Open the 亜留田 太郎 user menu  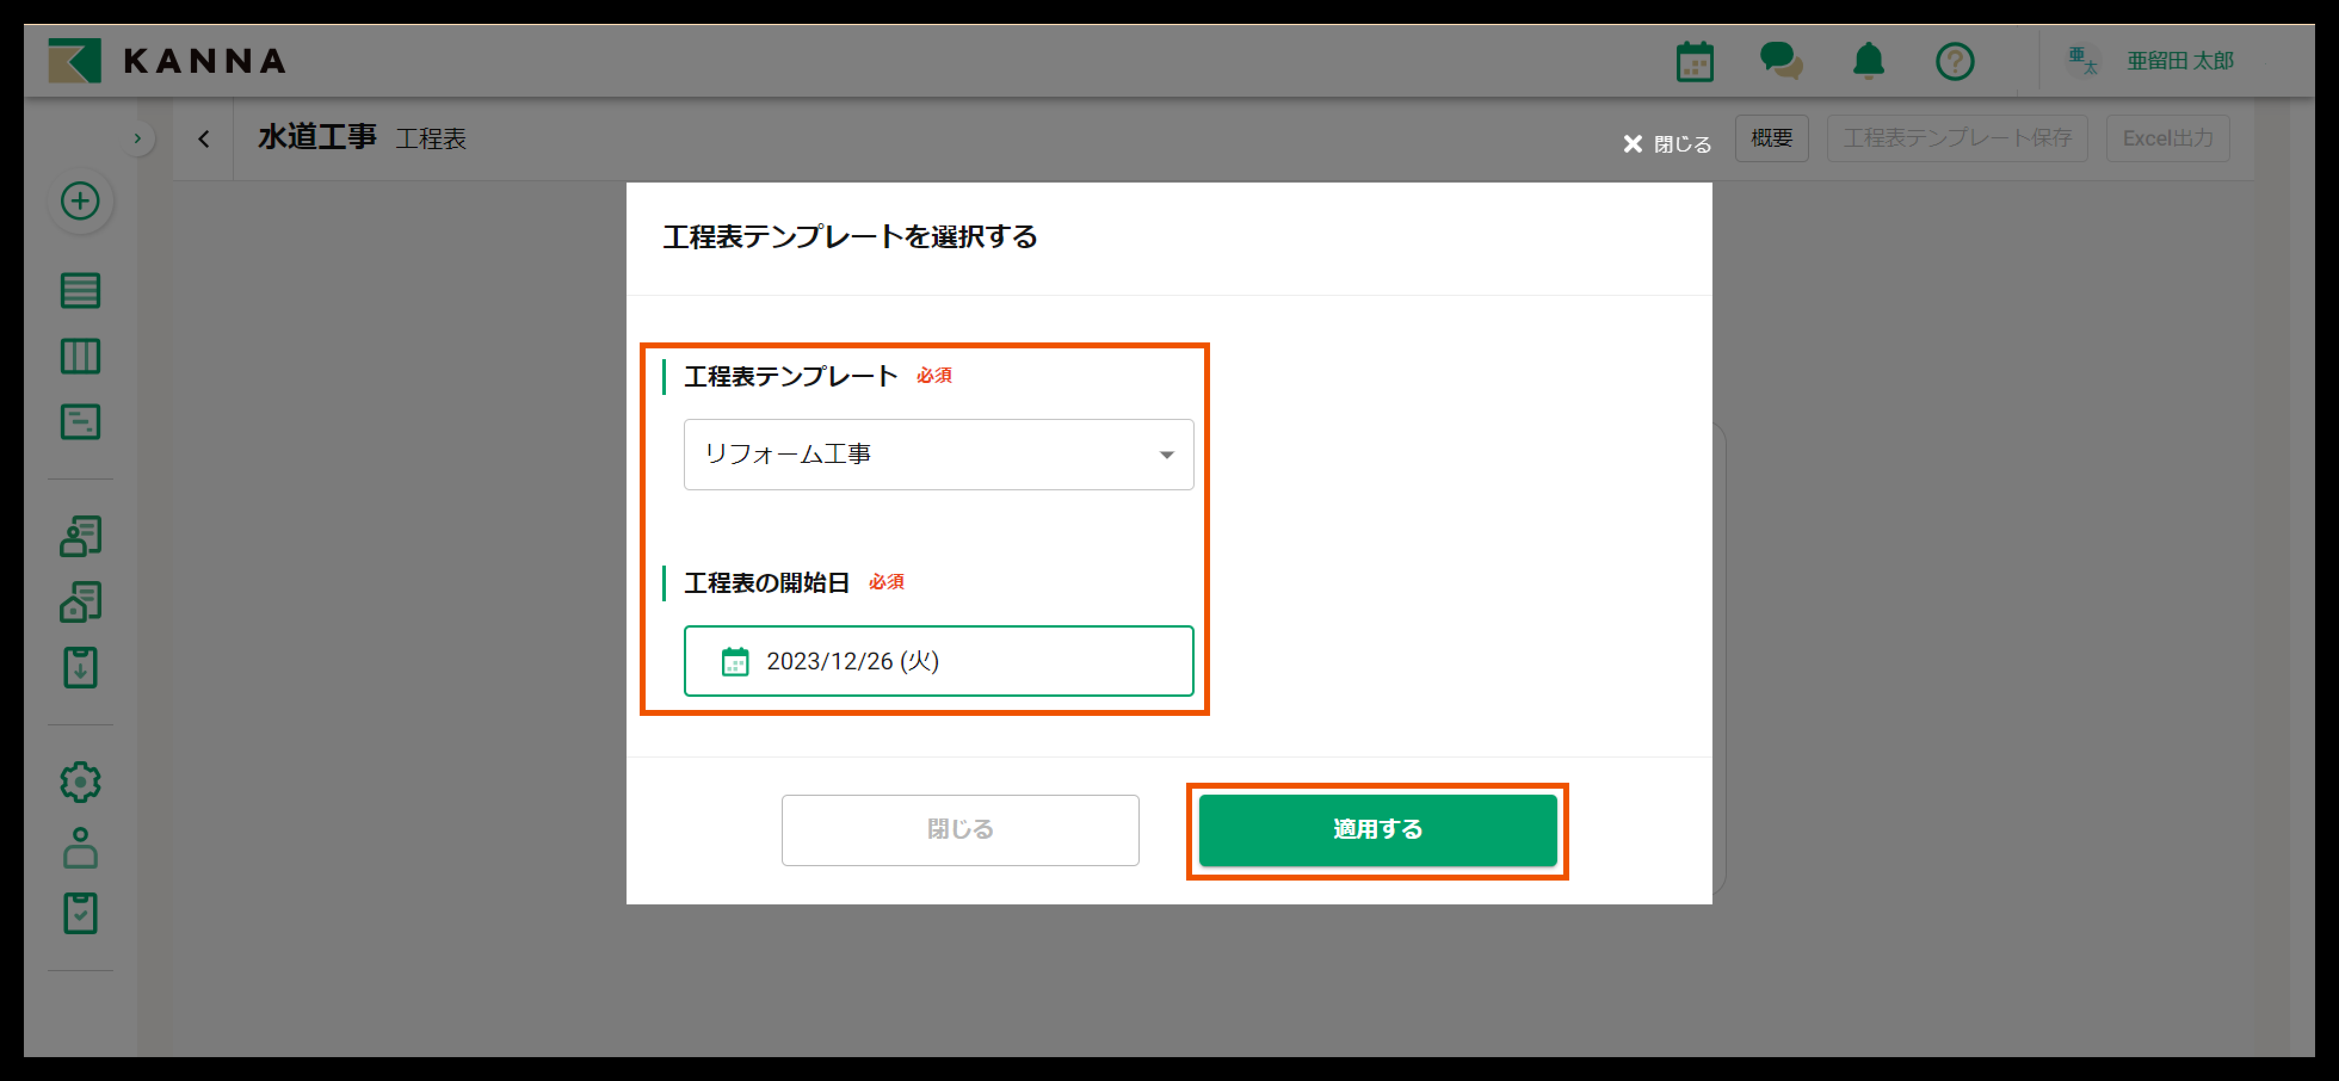click(x=2179, y=61)
